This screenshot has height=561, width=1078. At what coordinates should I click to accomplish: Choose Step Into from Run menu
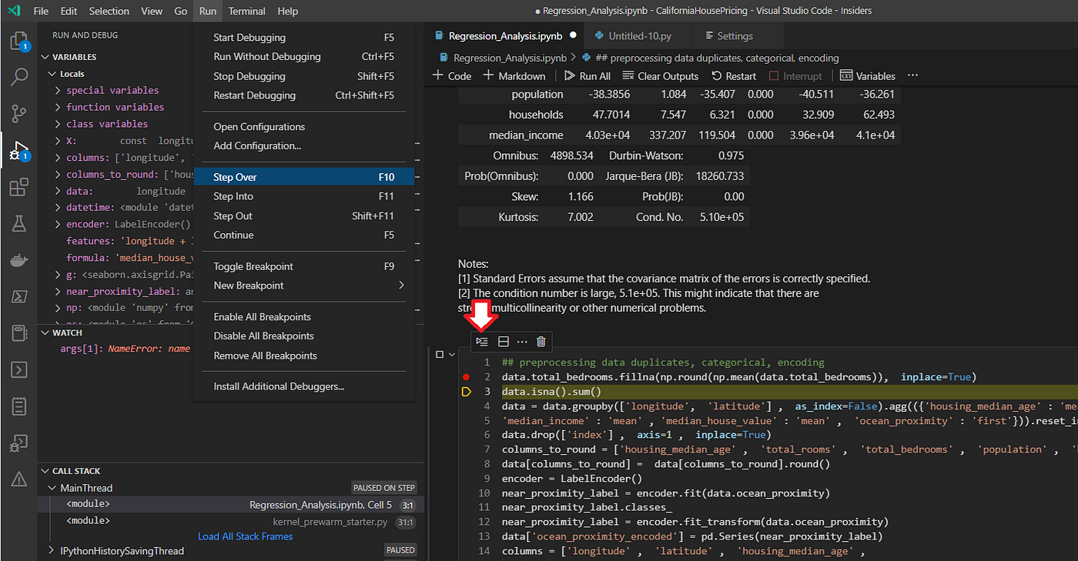pos(304,196)
